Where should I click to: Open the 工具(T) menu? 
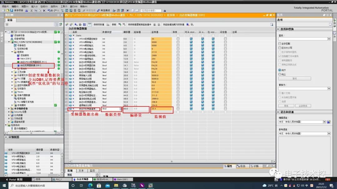(x=64, y=7)
